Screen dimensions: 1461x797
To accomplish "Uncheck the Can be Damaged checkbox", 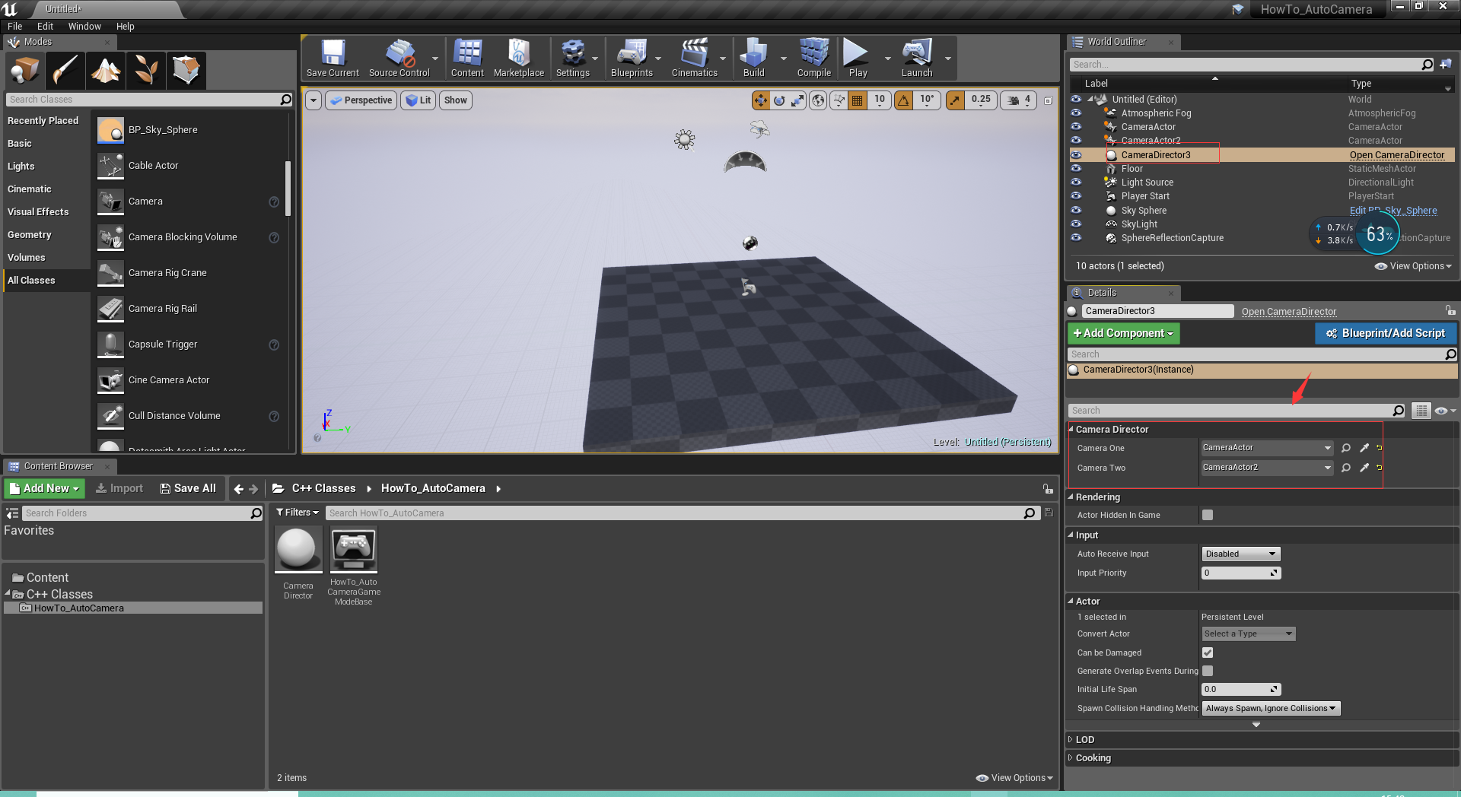I will click(x=1207, y=652).
